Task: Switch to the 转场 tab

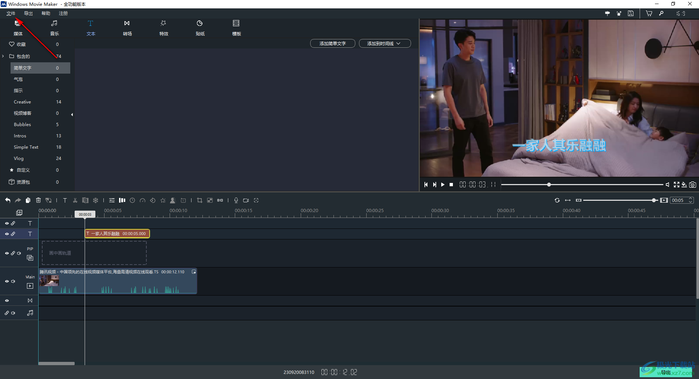Action: click(127, 28)
